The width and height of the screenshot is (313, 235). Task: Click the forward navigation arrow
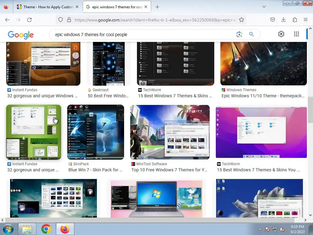click(x=18, y=20)
